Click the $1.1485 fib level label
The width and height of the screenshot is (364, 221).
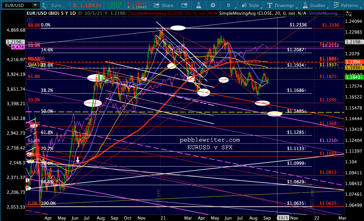297,111
